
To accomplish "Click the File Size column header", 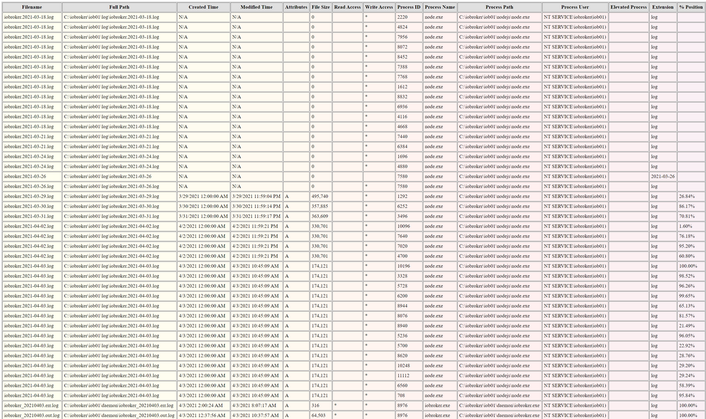I will click(x=321, y=7).
